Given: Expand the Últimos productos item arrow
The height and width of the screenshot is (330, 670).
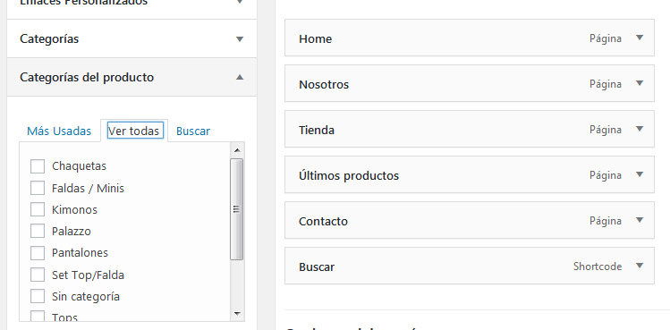Looking at the screenshot, I should (x=640, y=174).
